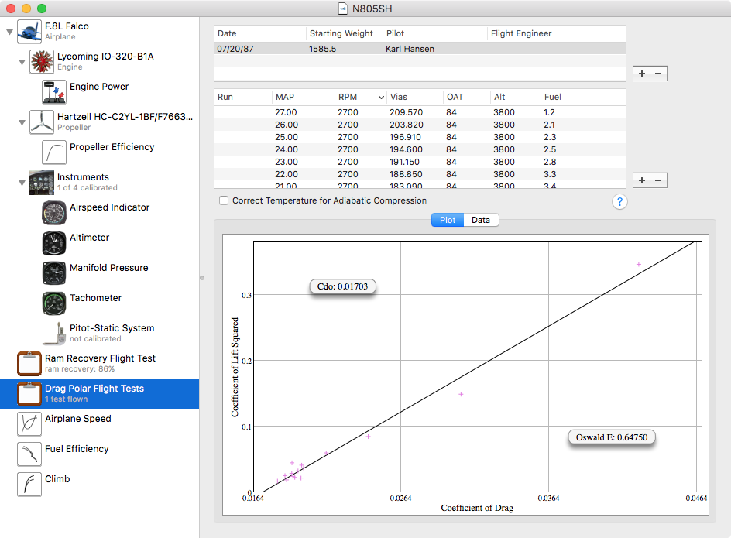Image resolution: width=731 pixels, height=538 pixels.
Task: Switch to the Plot tab
Action: coord(448,220)
